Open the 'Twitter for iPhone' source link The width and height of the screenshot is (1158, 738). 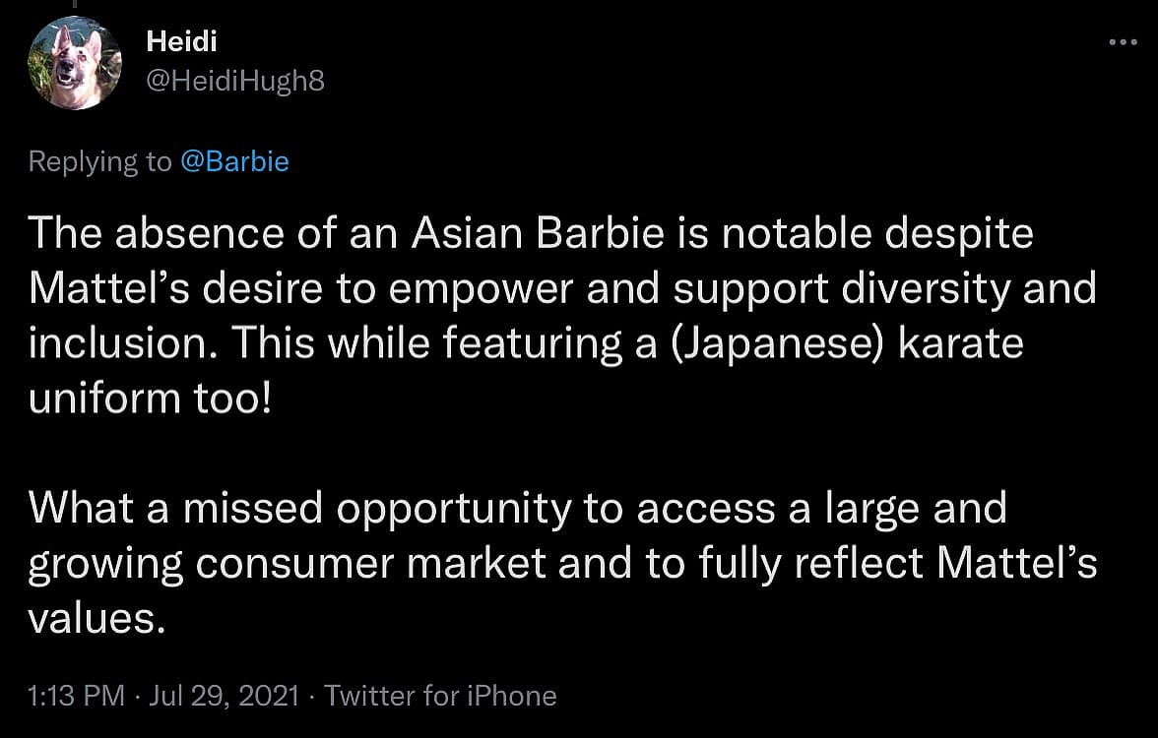coord(440,697)
